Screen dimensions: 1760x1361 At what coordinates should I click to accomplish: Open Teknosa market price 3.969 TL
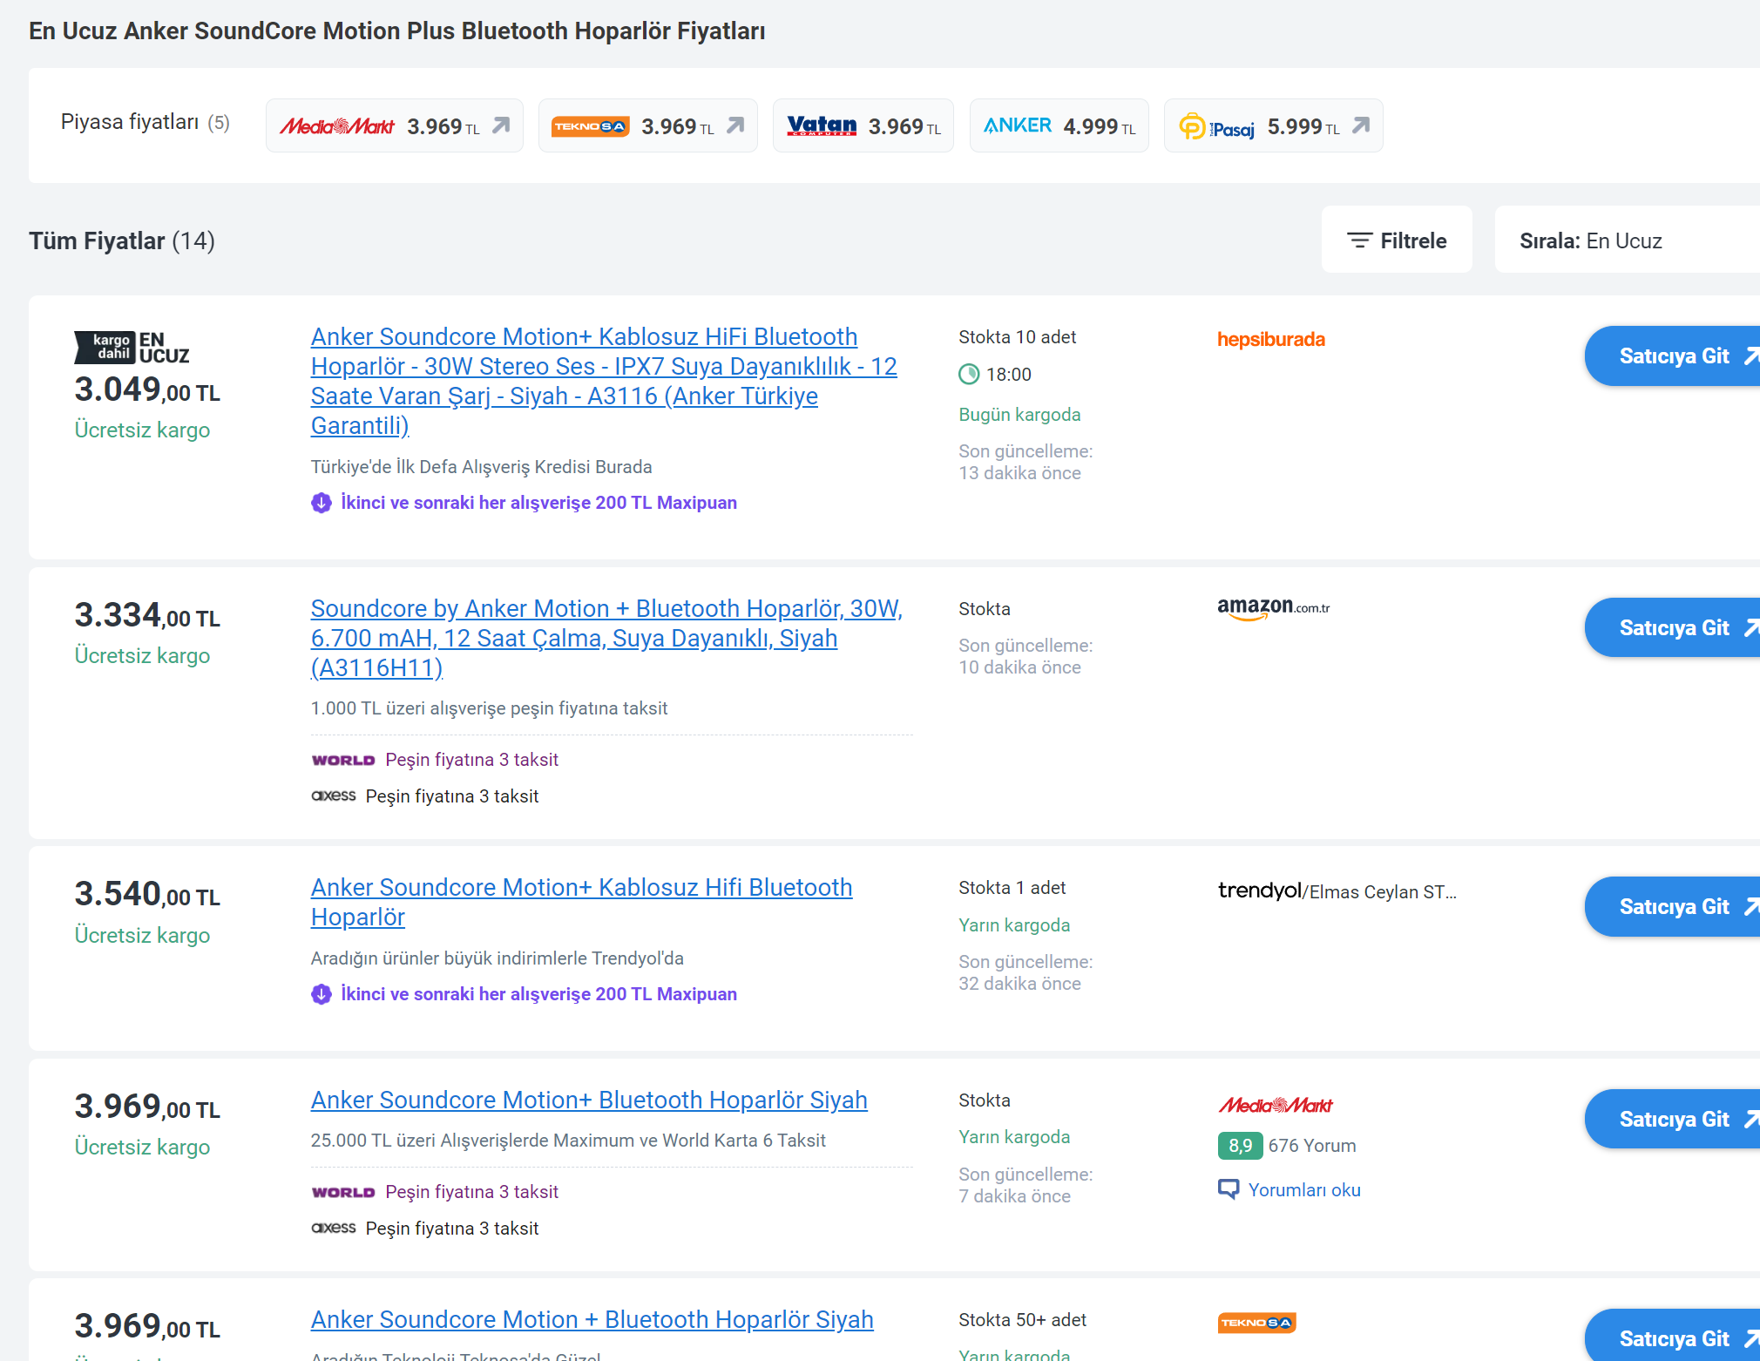[x=647, y=126]
